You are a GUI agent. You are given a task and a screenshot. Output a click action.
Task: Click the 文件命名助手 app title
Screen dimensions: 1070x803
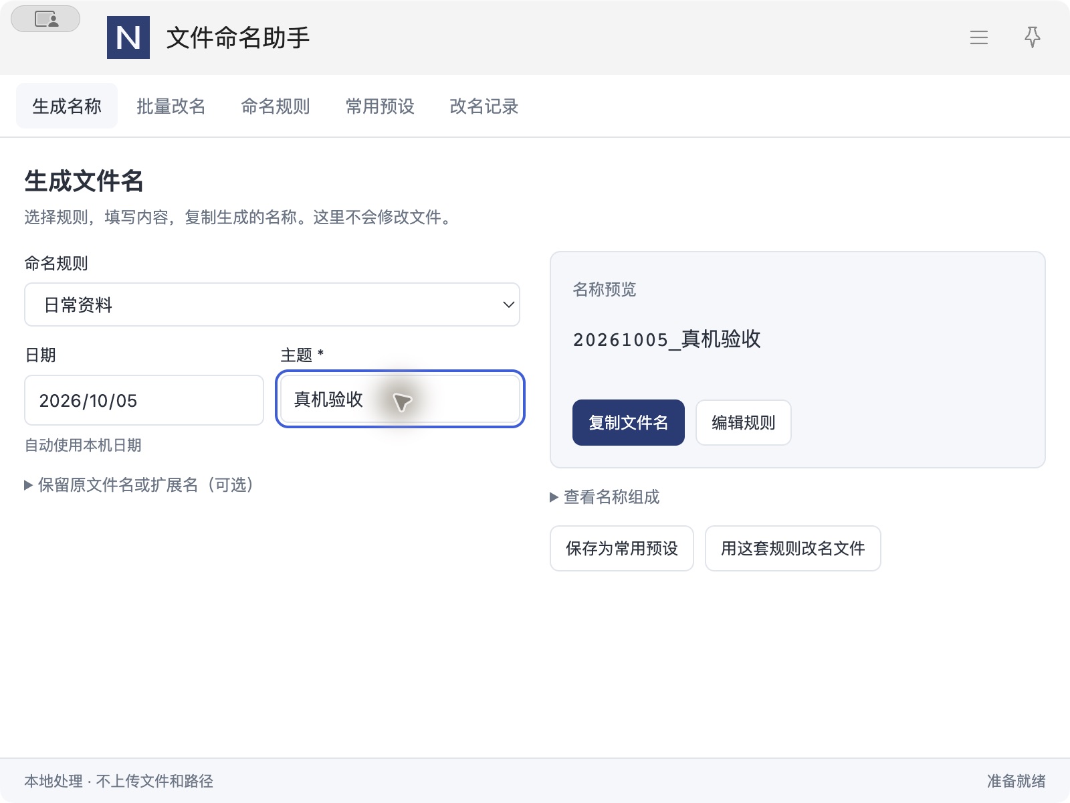tap(238, 37)
